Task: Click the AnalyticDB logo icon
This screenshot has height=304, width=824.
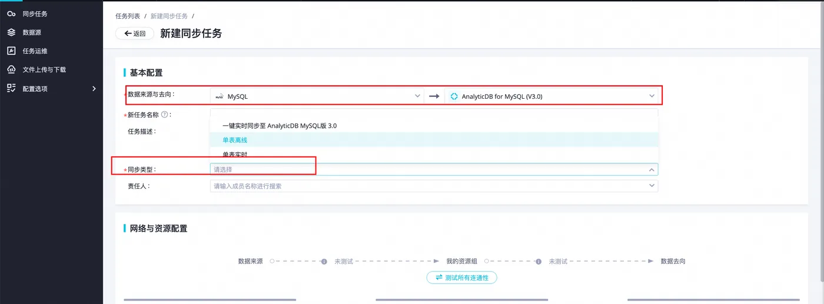Action: (x=454, y=96)
